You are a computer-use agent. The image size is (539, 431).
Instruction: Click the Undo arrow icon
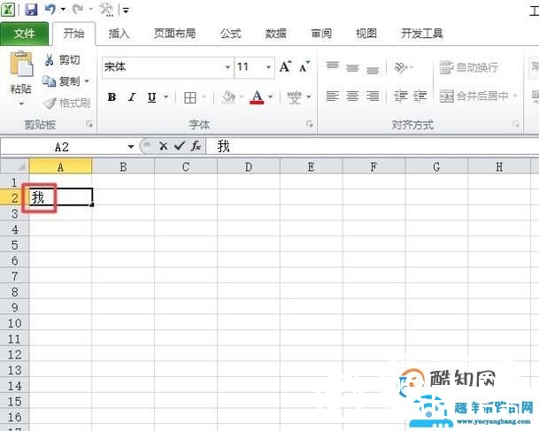click(50, 9)
